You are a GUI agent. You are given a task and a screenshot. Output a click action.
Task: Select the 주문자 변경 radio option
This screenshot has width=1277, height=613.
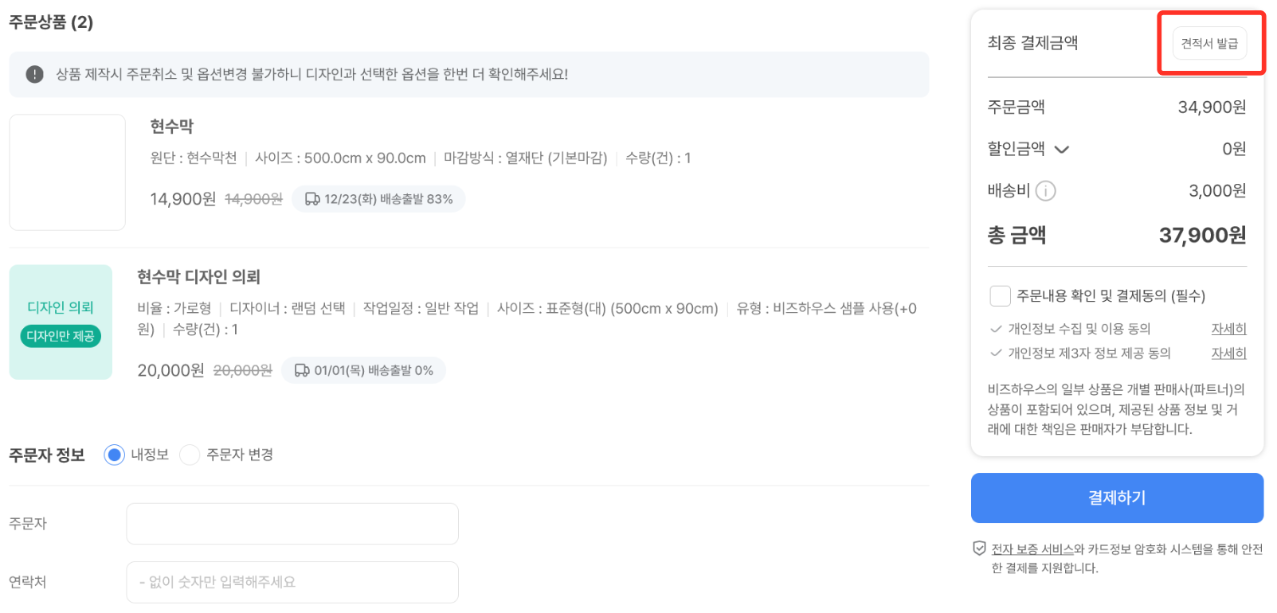190,455
